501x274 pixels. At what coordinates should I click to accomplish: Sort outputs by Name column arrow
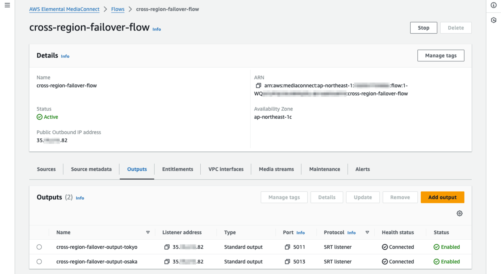tap(148, 232)
